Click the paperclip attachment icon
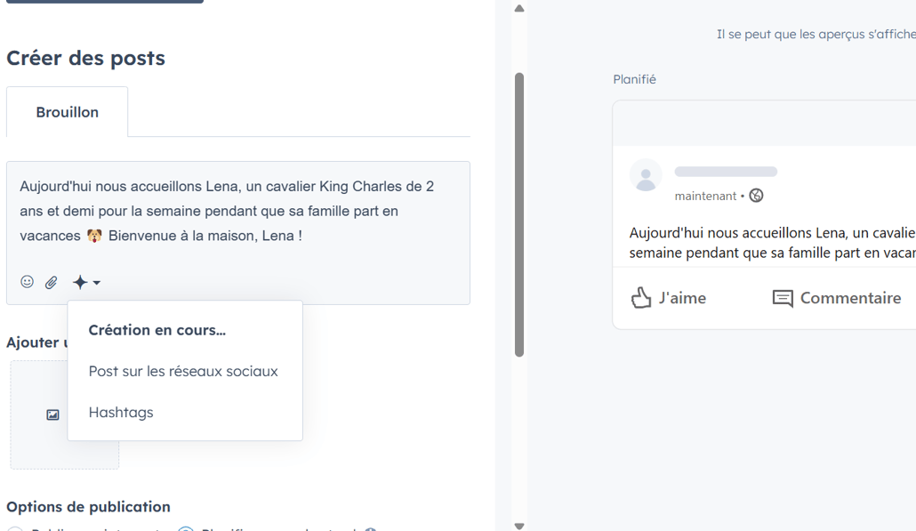This screenshot has width=916, height=531. click(51, 282)
